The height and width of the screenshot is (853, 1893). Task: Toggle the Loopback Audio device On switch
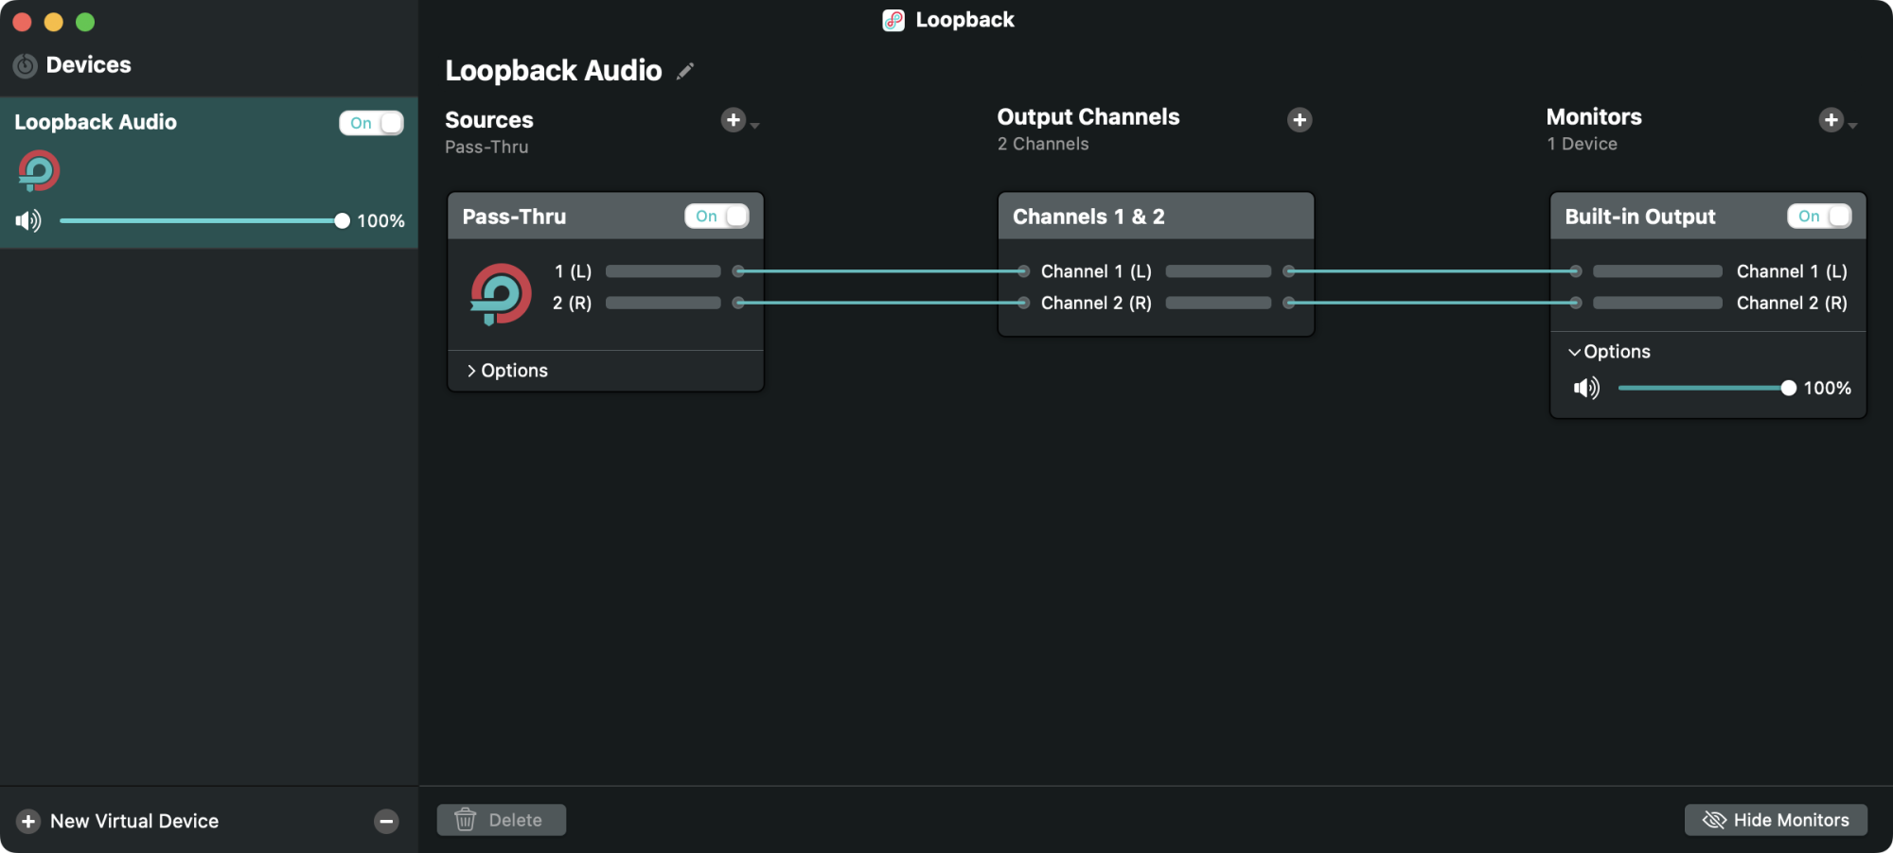[372, 123]
